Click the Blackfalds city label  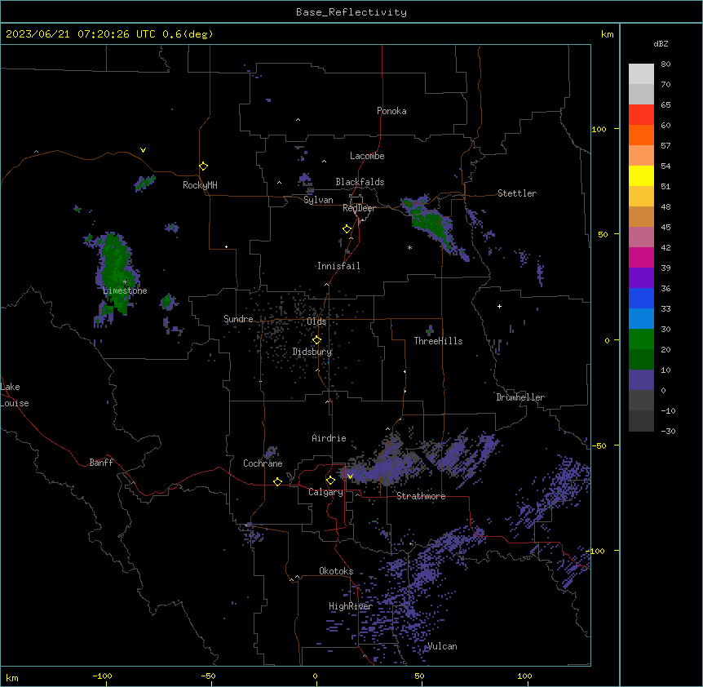pyautogui.click(x=360, y=182)
